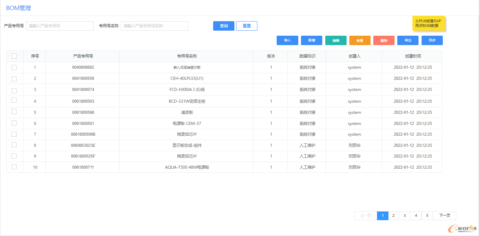This screenshot has width=480, height=236.
Task: Click the 下一页 next page button
Action: pyautogui.click(x=445, y=216)
